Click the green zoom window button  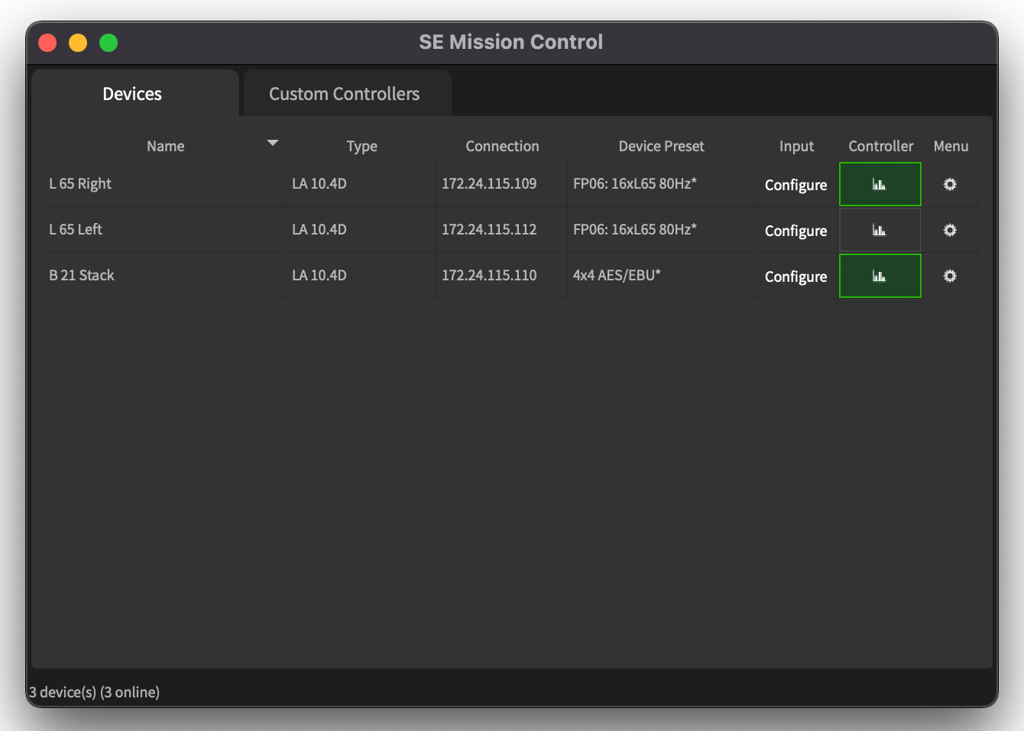pos(109,43)
